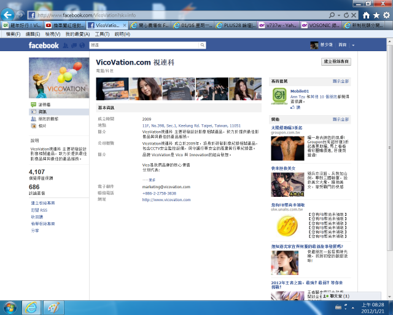Open the browser Home icon

point(366,15)
